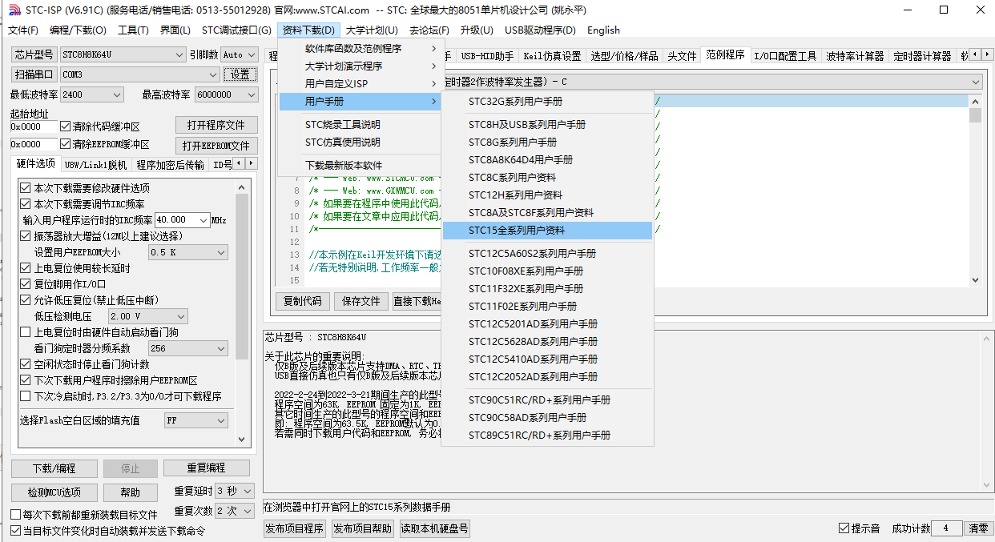Click 打开EEPROM文件 button

tap(216, 146)
